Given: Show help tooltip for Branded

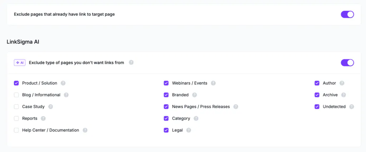Looking at the screenshot, I should click(x=195, y=95).
